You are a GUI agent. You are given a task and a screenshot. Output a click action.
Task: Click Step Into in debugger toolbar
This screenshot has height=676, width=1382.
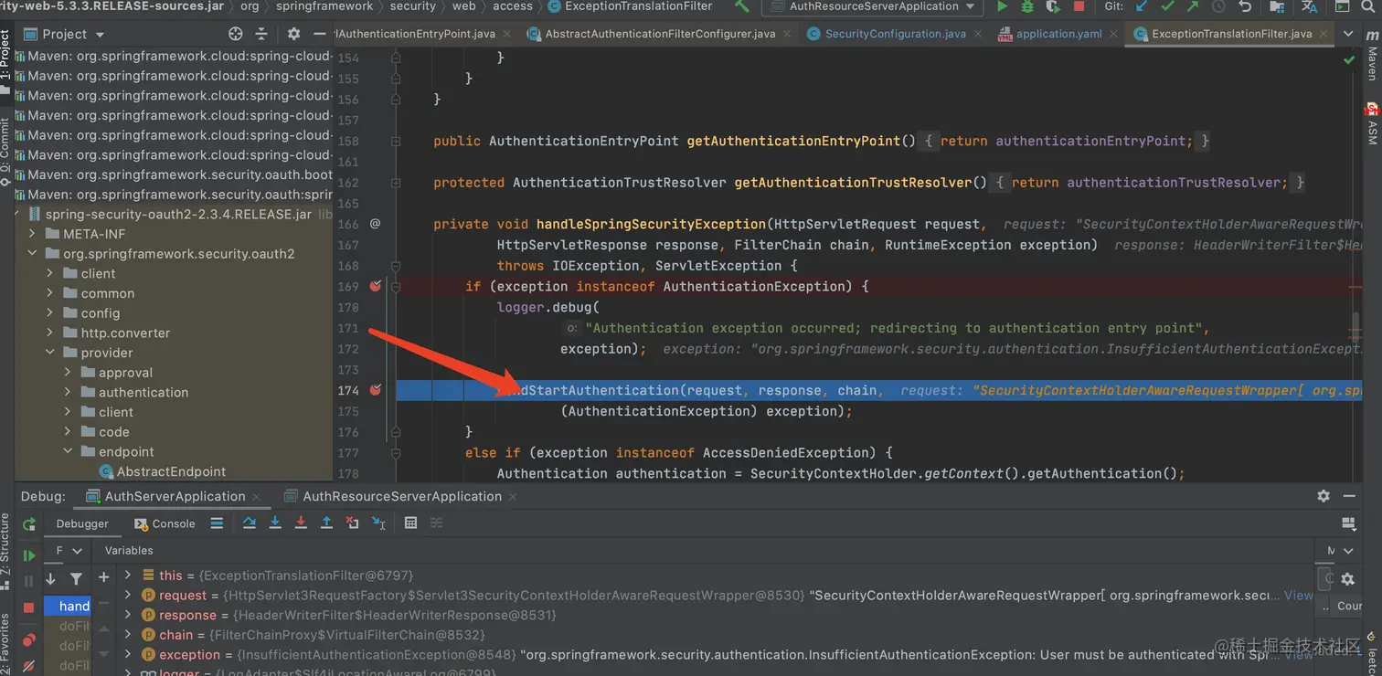click(274, 523)
